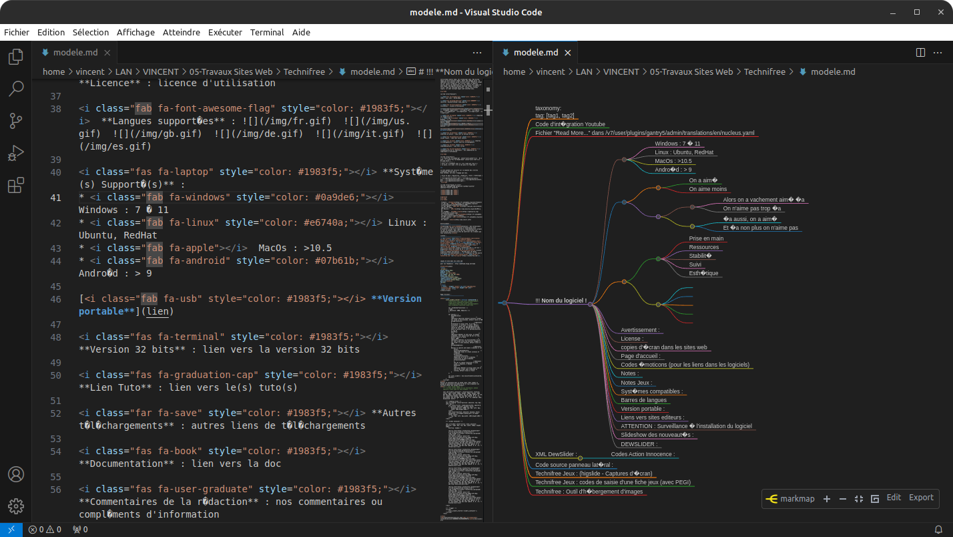Collapse the node after Nom du logiciel
Image resolution: width=953 pixels, height=537 pixels.
(591, 303)
